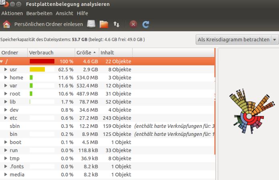Expand the etc folder

click(6, 118)
